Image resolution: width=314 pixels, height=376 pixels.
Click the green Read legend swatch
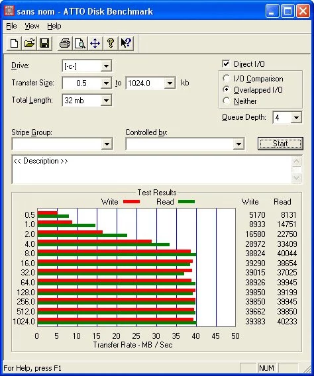pyautogui.click(x=186, y=202)
